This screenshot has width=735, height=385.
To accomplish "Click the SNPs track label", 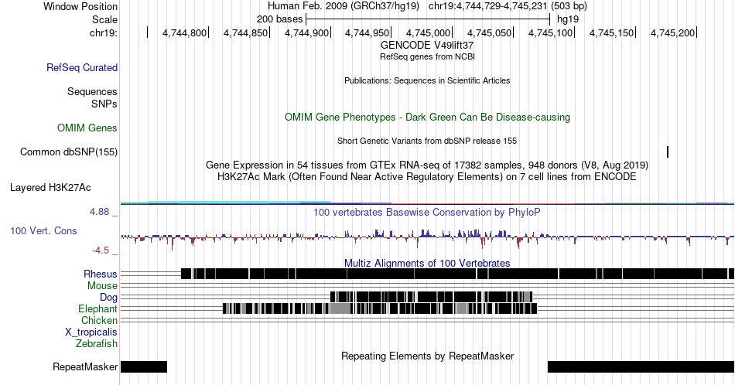I will [x=104, y=104].
